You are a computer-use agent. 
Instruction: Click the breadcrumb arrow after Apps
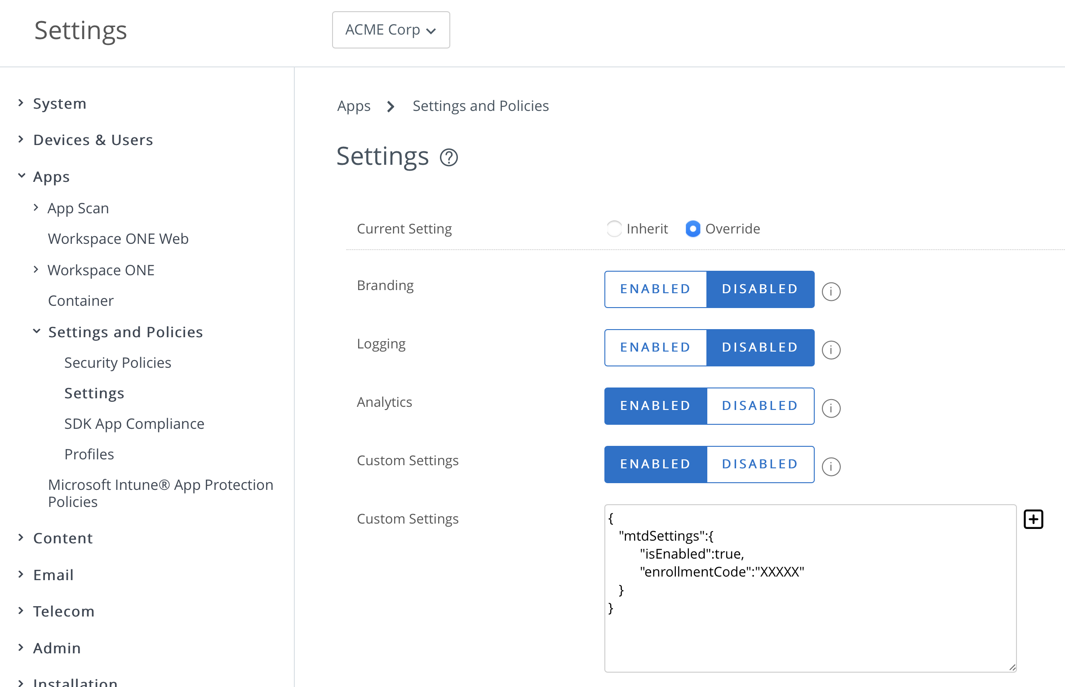tap(390, 106)
